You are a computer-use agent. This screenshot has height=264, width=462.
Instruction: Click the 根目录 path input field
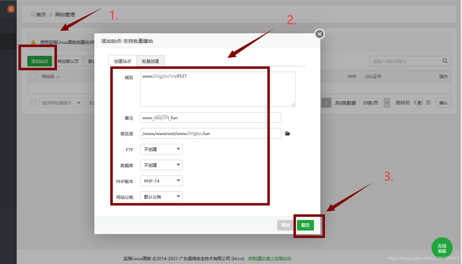pyautogui.click(x=211, y=133)
